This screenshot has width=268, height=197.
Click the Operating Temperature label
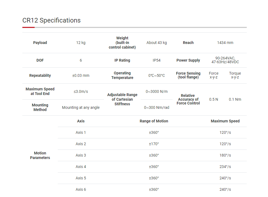click(x=122, y=75)
